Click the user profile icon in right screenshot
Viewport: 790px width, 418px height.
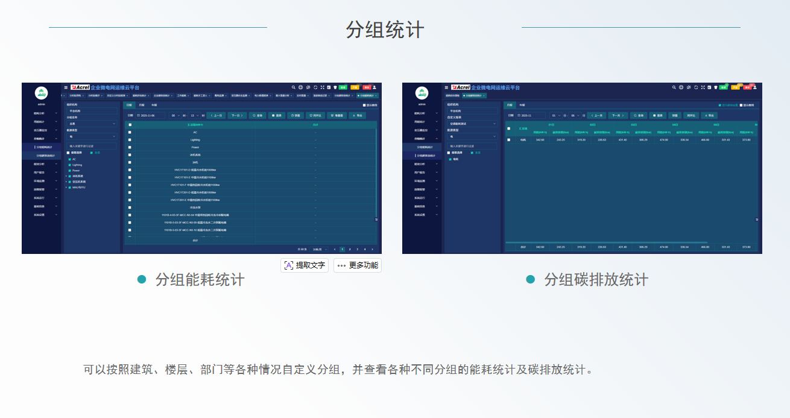coord(755,87)
